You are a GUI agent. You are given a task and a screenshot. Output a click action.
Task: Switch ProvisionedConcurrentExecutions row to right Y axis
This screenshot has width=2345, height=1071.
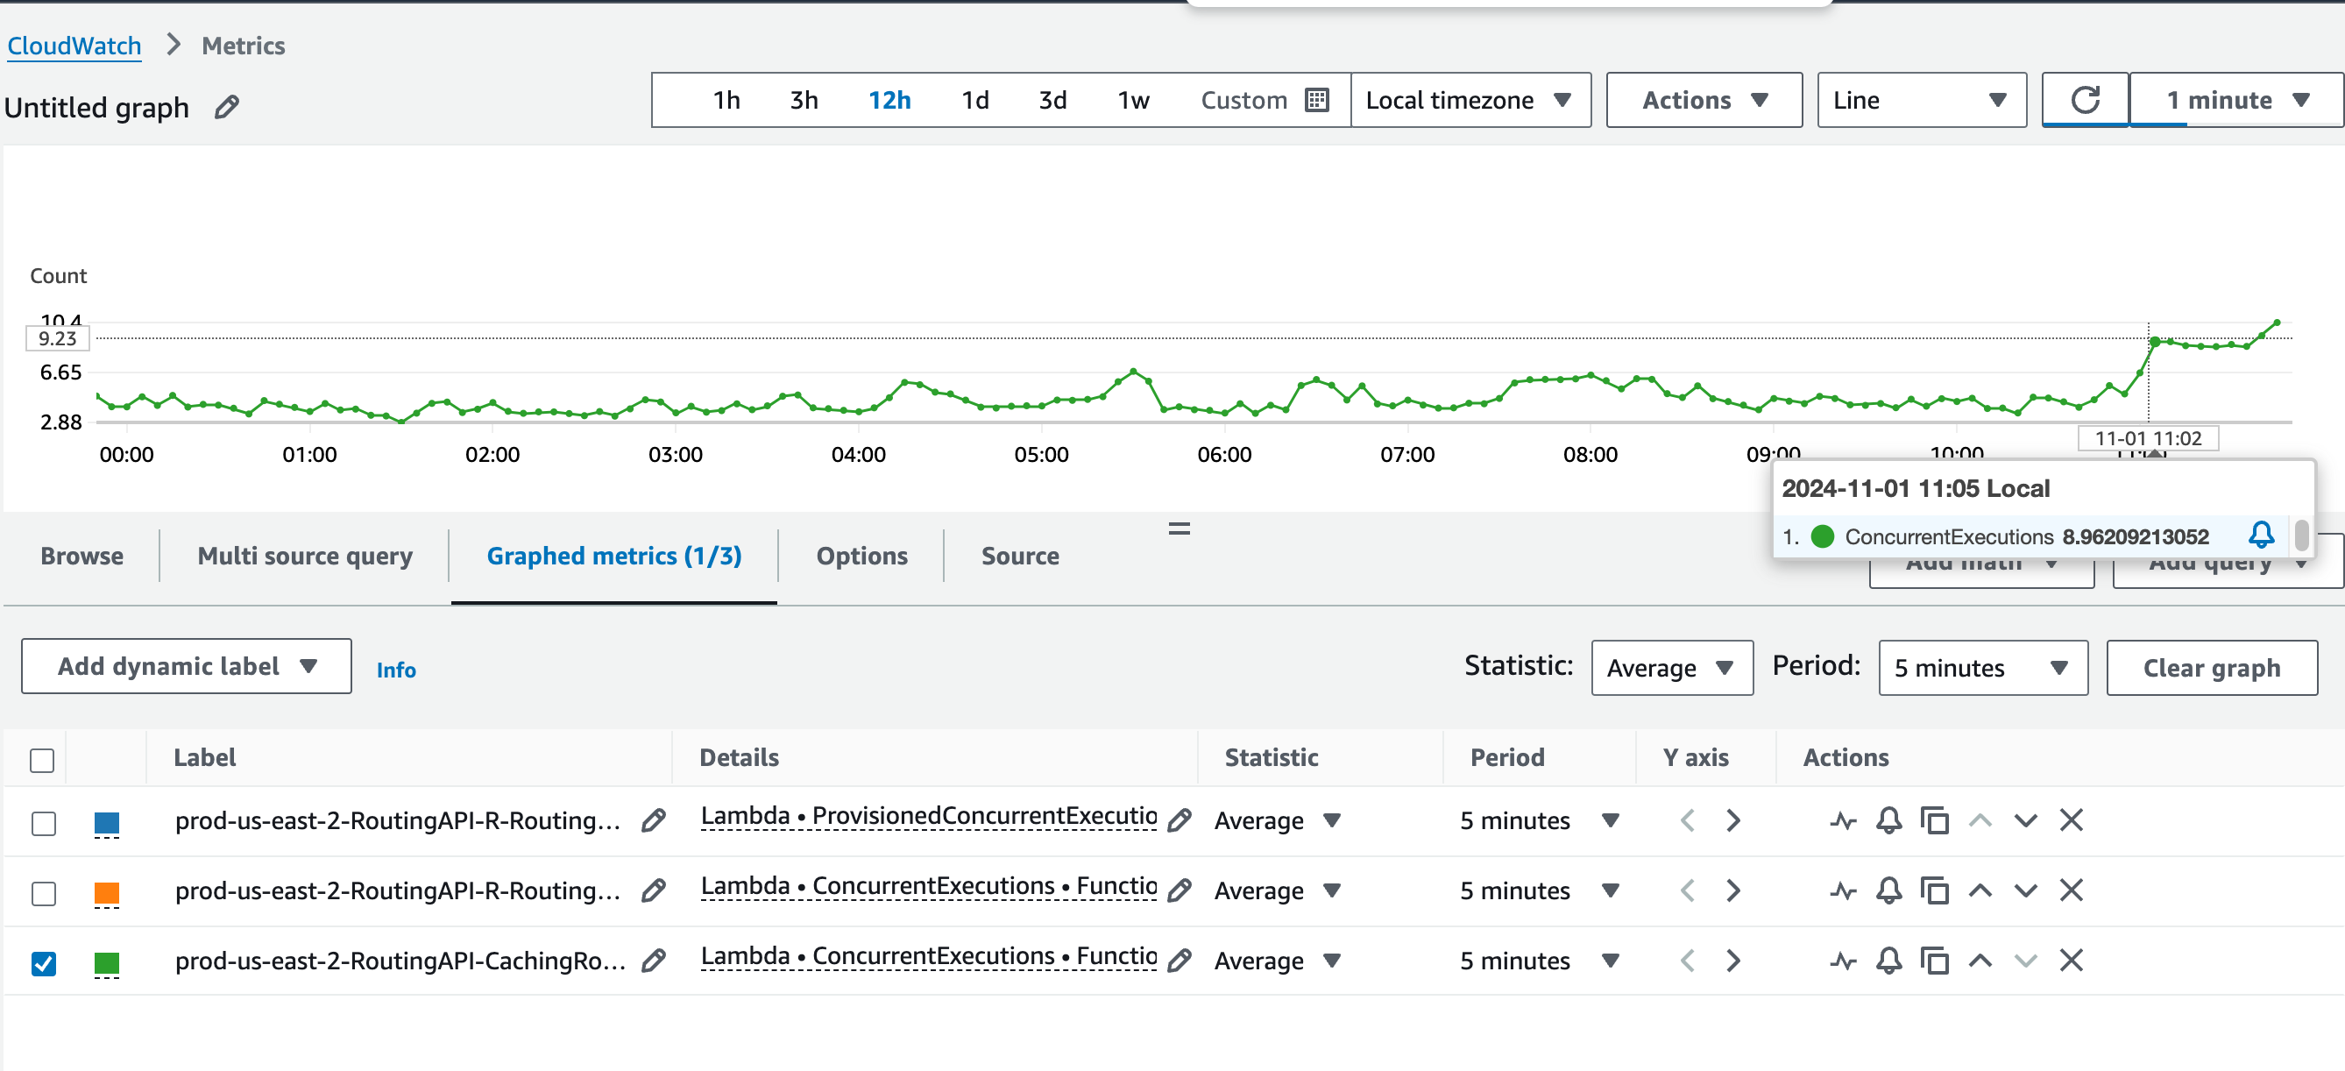(x=1733, y=820)
